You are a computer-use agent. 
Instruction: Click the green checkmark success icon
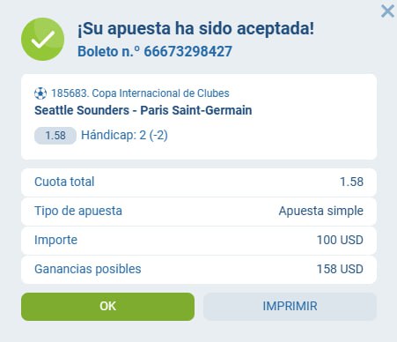click(x=42, y=39)
